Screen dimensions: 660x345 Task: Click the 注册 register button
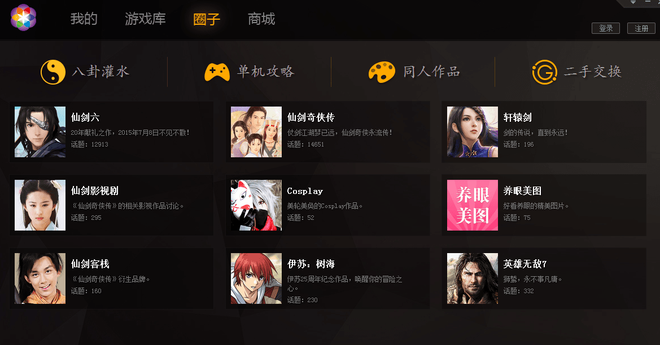click(641, 28)
